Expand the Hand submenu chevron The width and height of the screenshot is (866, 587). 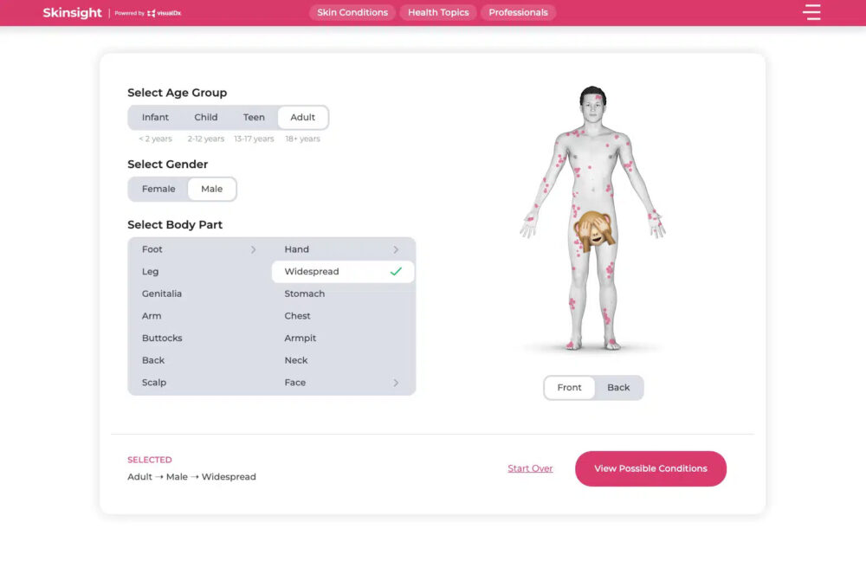point(396,249)
